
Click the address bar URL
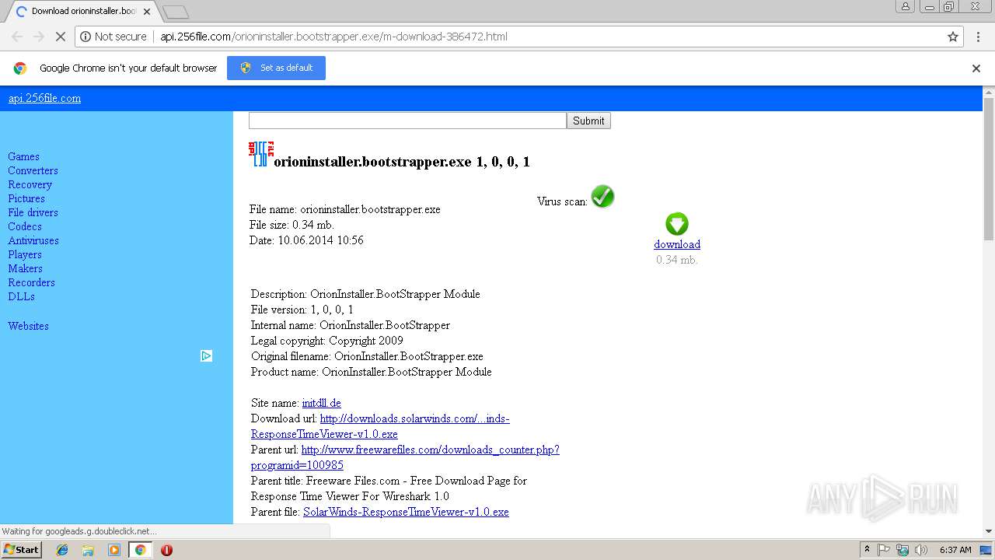(x=334, y=37)
